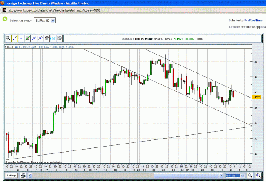Click the 1.4570 yellow price label
The height and width of the screenshot is (182, 266).
click(256, 97)
